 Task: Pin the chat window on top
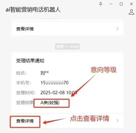pyautogui.click(x=101, y=4)
